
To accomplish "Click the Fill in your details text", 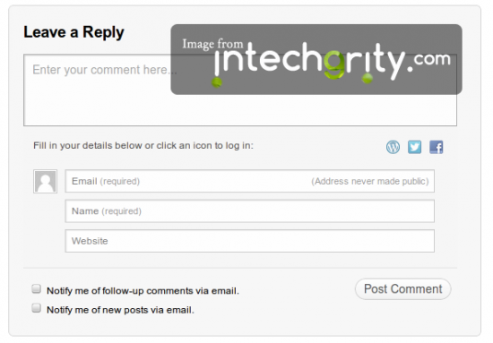I will click(x=143, y=146).
